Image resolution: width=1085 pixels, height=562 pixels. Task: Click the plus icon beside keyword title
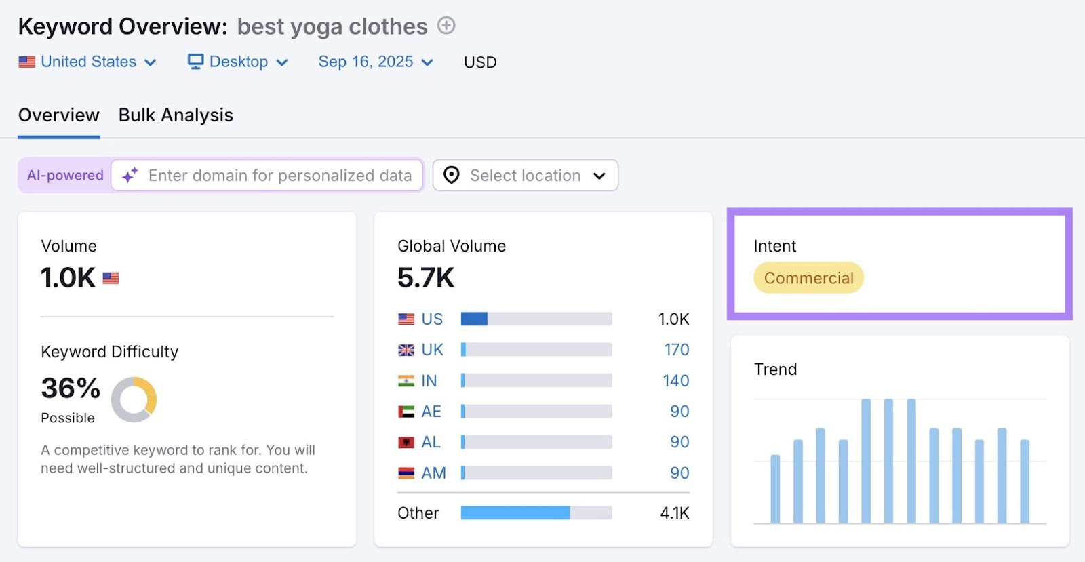[446, 26]
